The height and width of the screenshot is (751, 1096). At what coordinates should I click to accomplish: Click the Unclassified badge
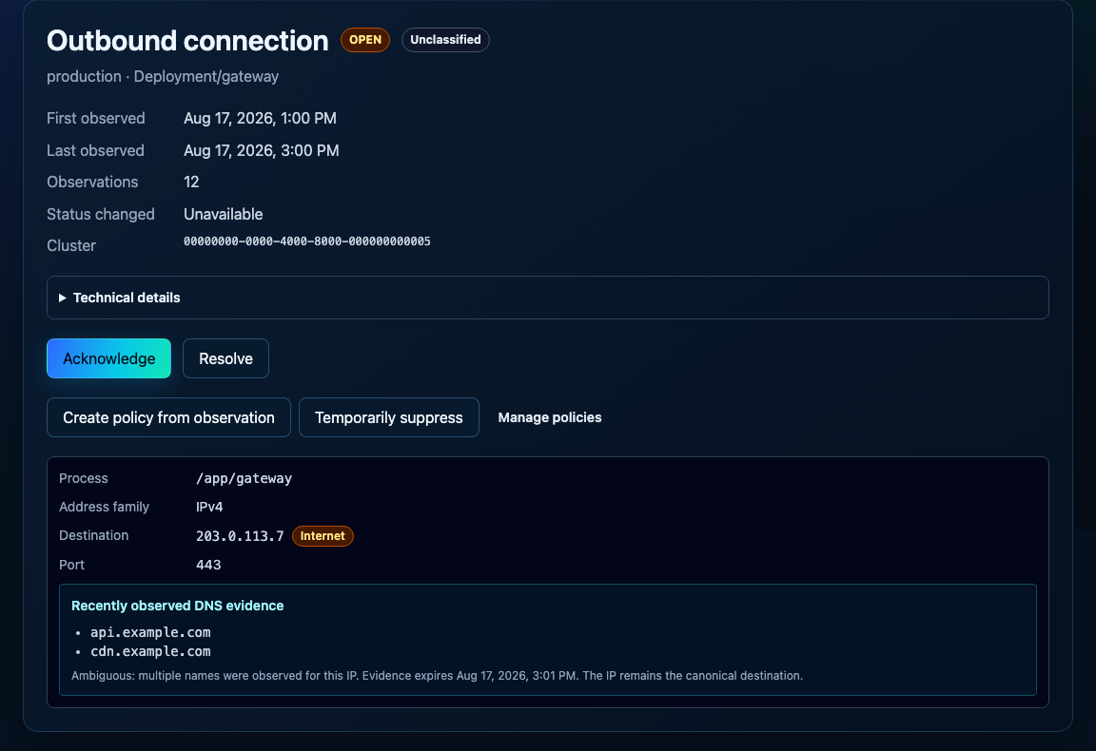point(445,40)
